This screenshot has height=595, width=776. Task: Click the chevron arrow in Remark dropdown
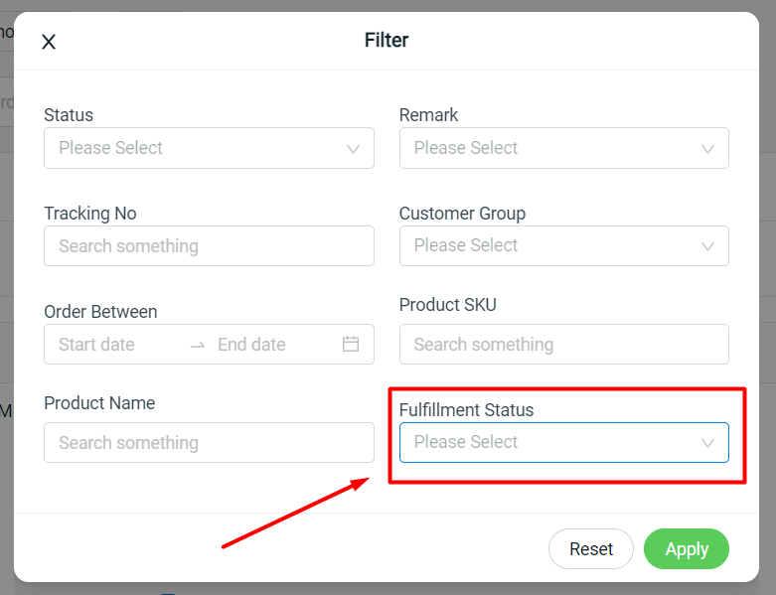[707, 149]
